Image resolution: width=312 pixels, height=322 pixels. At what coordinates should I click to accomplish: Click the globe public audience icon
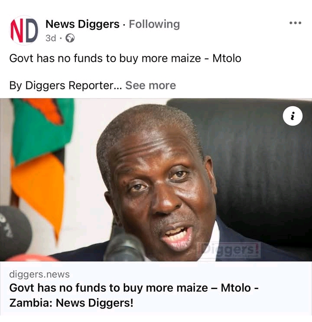point(70,38)
